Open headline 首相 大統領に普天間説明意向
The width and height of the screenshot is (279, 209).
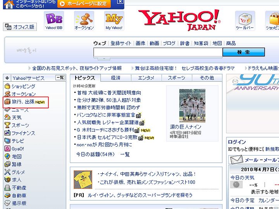(x=109, y=93)
